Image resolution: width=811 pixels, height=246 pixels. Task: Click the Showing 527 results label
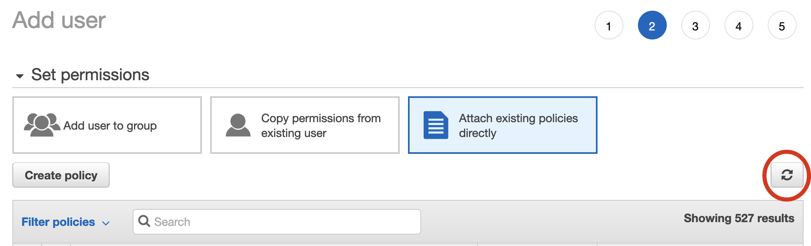(x=738, y=218)
